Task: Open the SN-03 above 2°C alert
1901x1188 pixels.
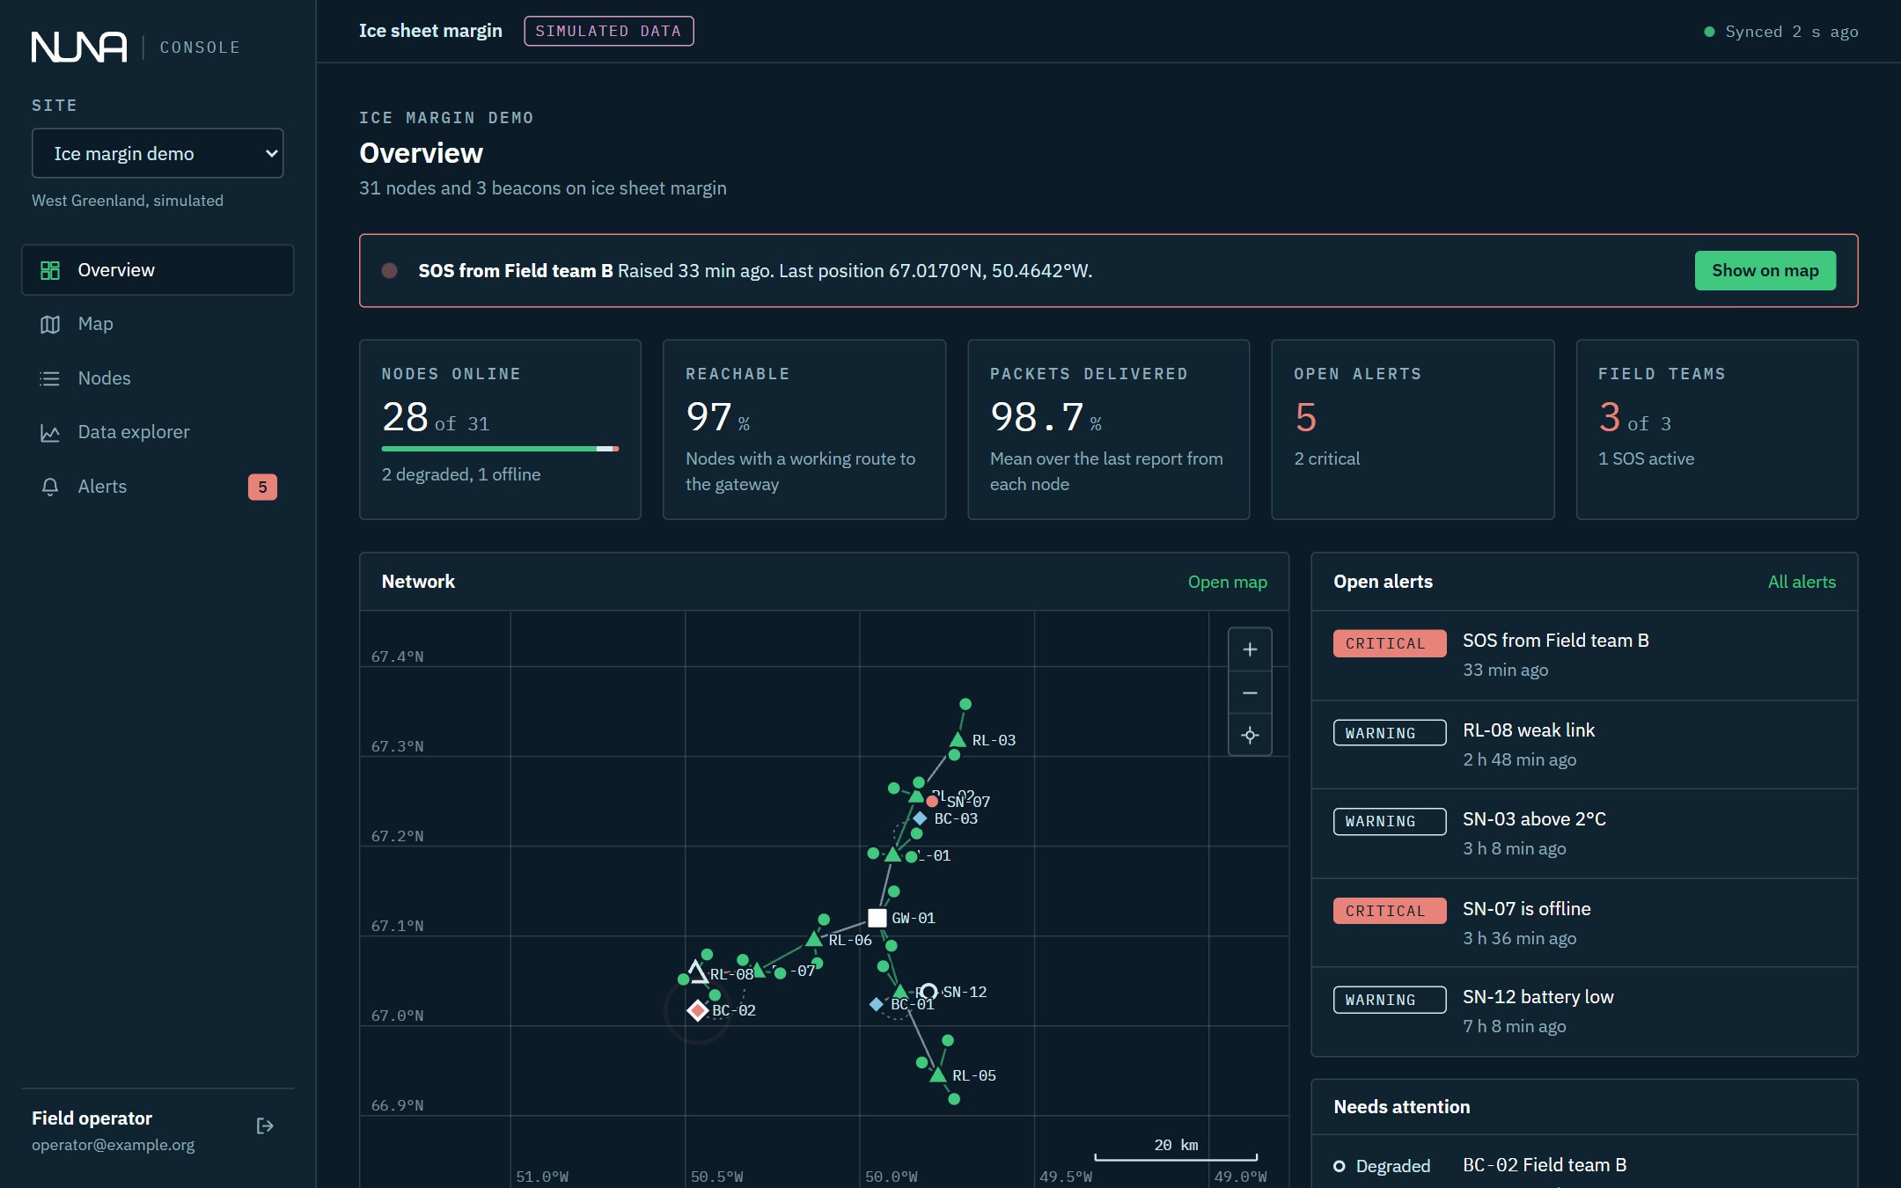Action: (x=1584, y=833)
